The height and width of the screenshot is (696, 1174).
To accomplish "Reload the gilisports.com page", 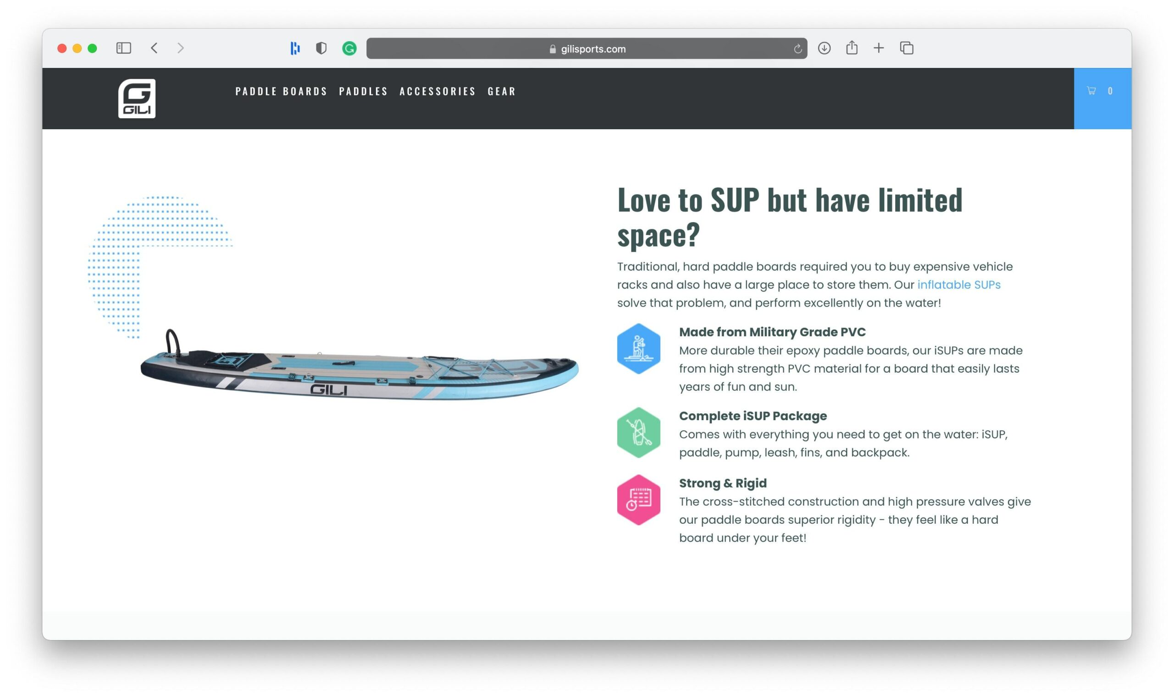I will [x=797, y=49].
